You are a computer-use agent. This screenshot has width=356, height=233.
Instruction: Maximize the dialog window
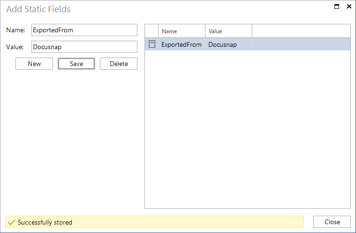pos(337,7)
